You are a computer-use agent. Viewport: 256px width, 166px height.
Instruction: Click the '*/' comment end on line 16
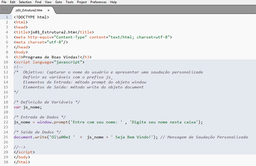click(16, 92)
